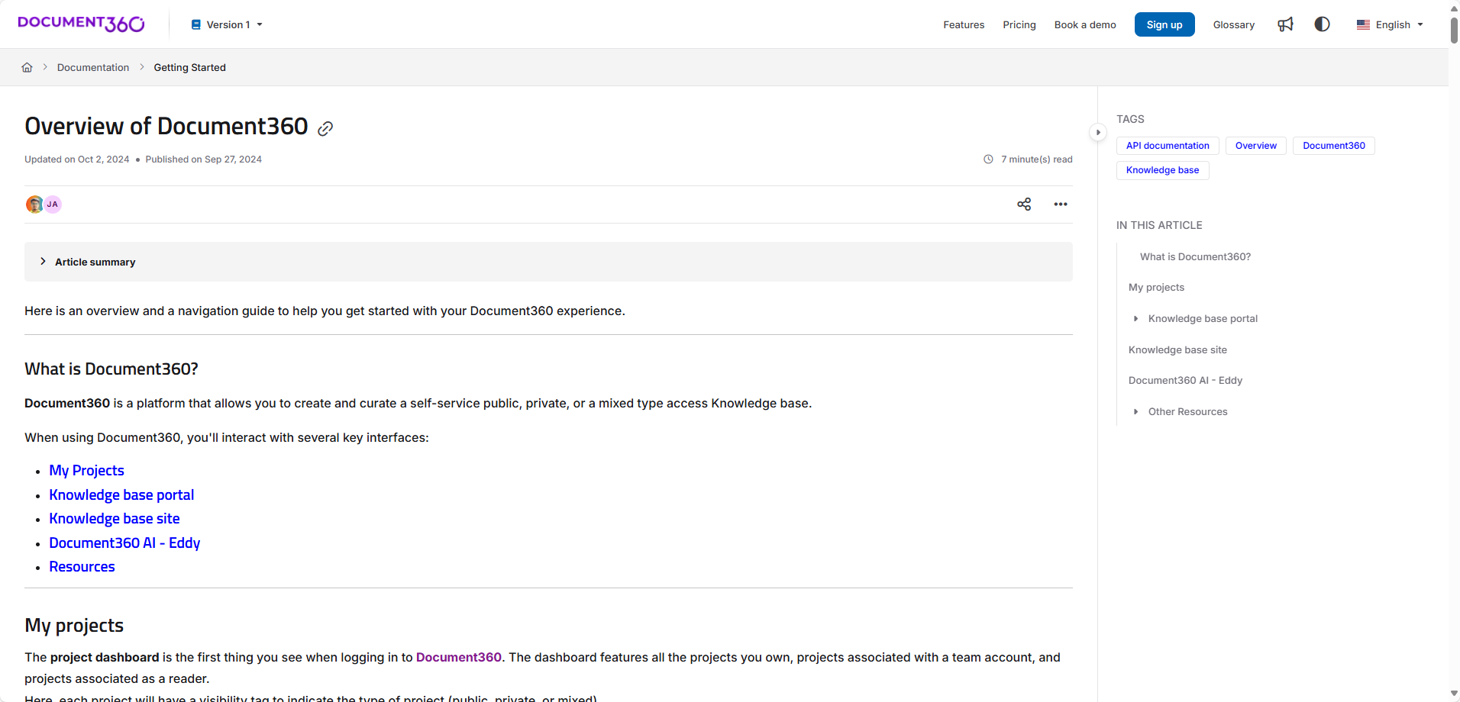This screenshot has width=1460, height=702.
Task: Jump to What is Document360? section
Action: 1195,256
